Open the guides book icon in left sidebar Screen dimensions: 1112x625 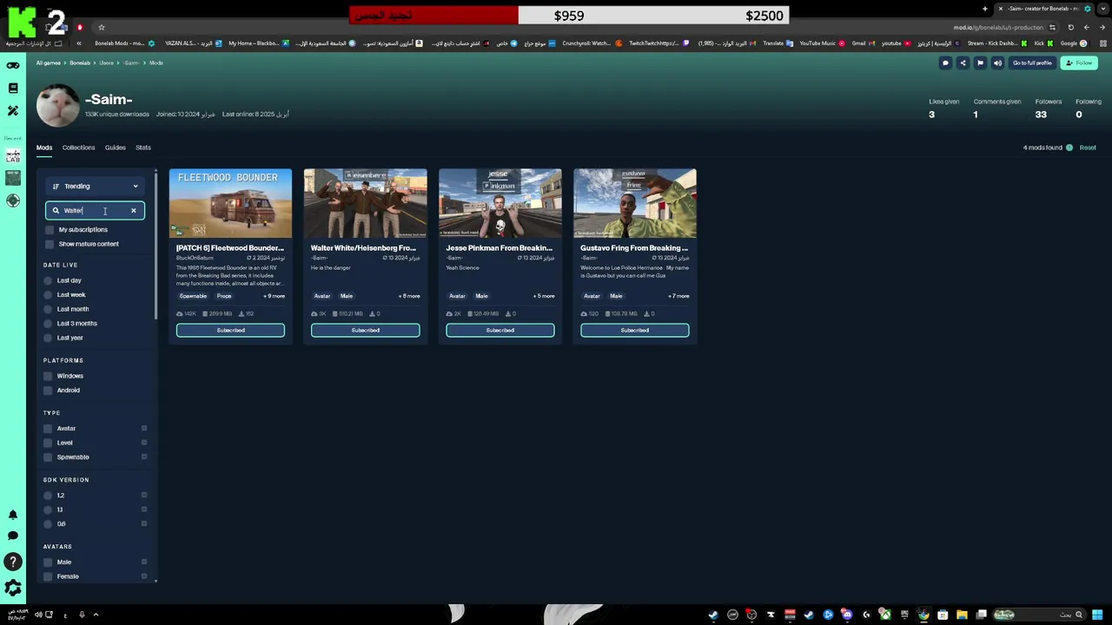pyautogui.click(x=13, y=88)
